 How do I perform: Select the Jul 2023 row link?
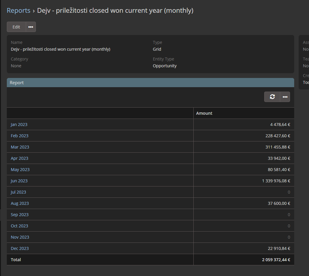pos(18,192)
